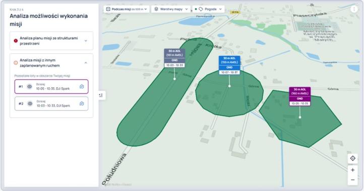Collapse Analiza misji z innym ruchem section
Viewport: 364px width, 191px height.
pos(51,63)
